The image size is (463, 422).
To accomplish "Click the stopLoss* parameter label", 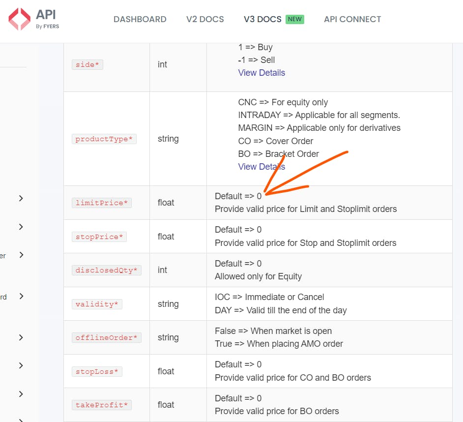I will click(97, 371).
